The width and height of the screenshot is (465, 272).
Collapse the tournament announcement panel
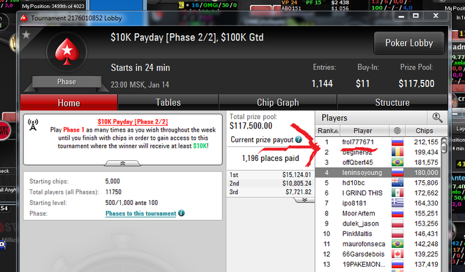pyautogui.click(x=122, y=164)
